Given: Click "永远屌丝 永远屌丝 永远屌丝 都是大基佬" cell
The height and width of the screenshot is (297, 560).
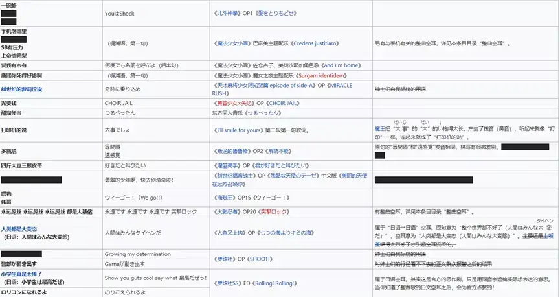Looking at the screenshot, I should click(47, 212).
